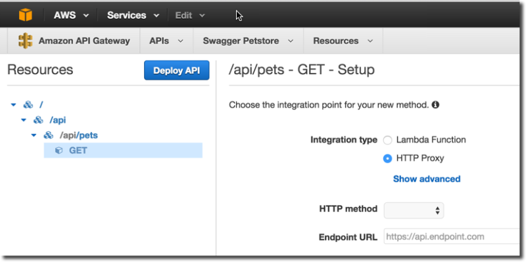Select the /api/pets resource in tree

pyautogui.click(x=79, y=135)
